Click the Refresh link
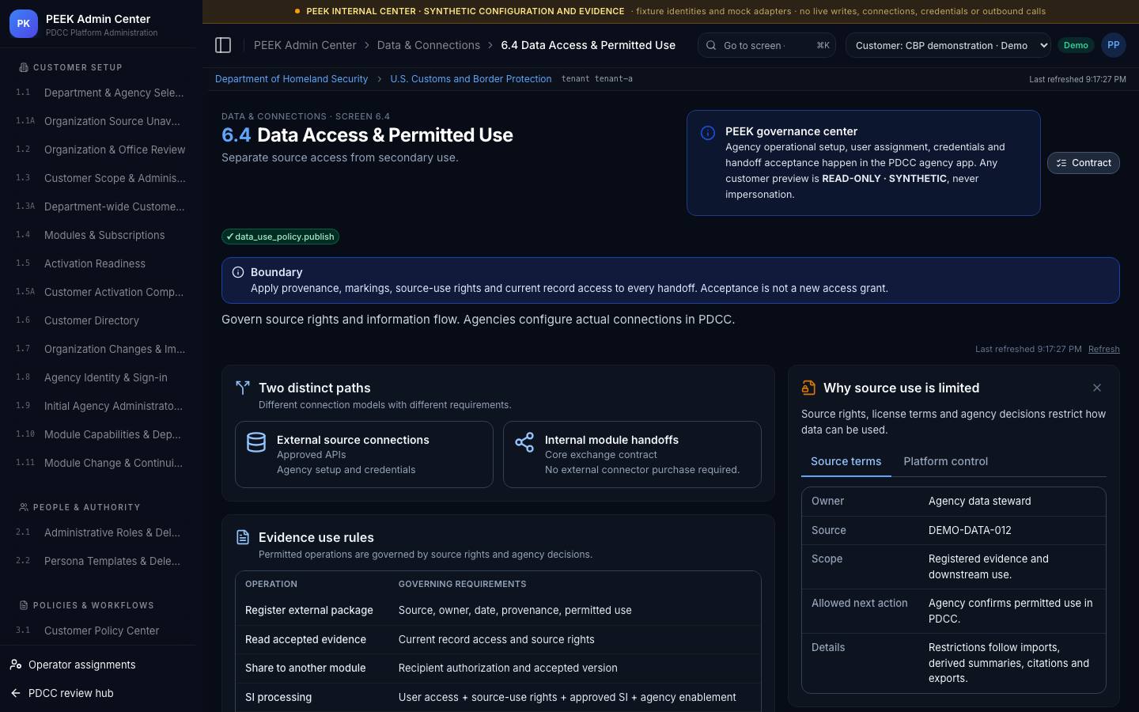The width and height of the screenshot is (1139, 712). [1103, 349]
